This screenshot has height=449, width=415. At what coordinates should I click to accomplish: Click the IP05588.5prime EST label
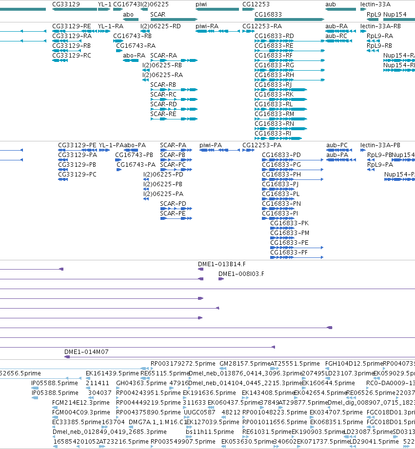pos(55,383)
